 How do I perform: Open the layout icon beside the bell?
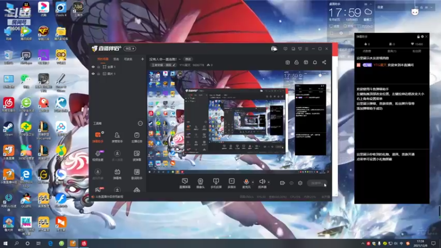(x=306, y=62)
